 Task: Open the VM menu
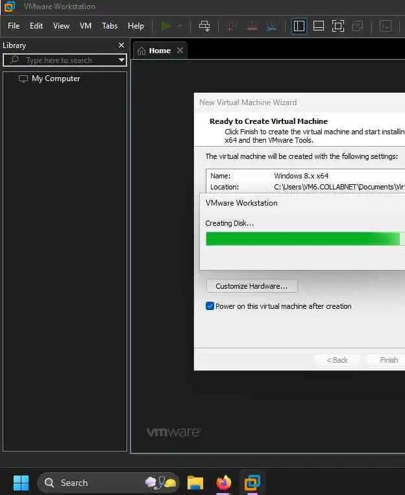[86, 26]
